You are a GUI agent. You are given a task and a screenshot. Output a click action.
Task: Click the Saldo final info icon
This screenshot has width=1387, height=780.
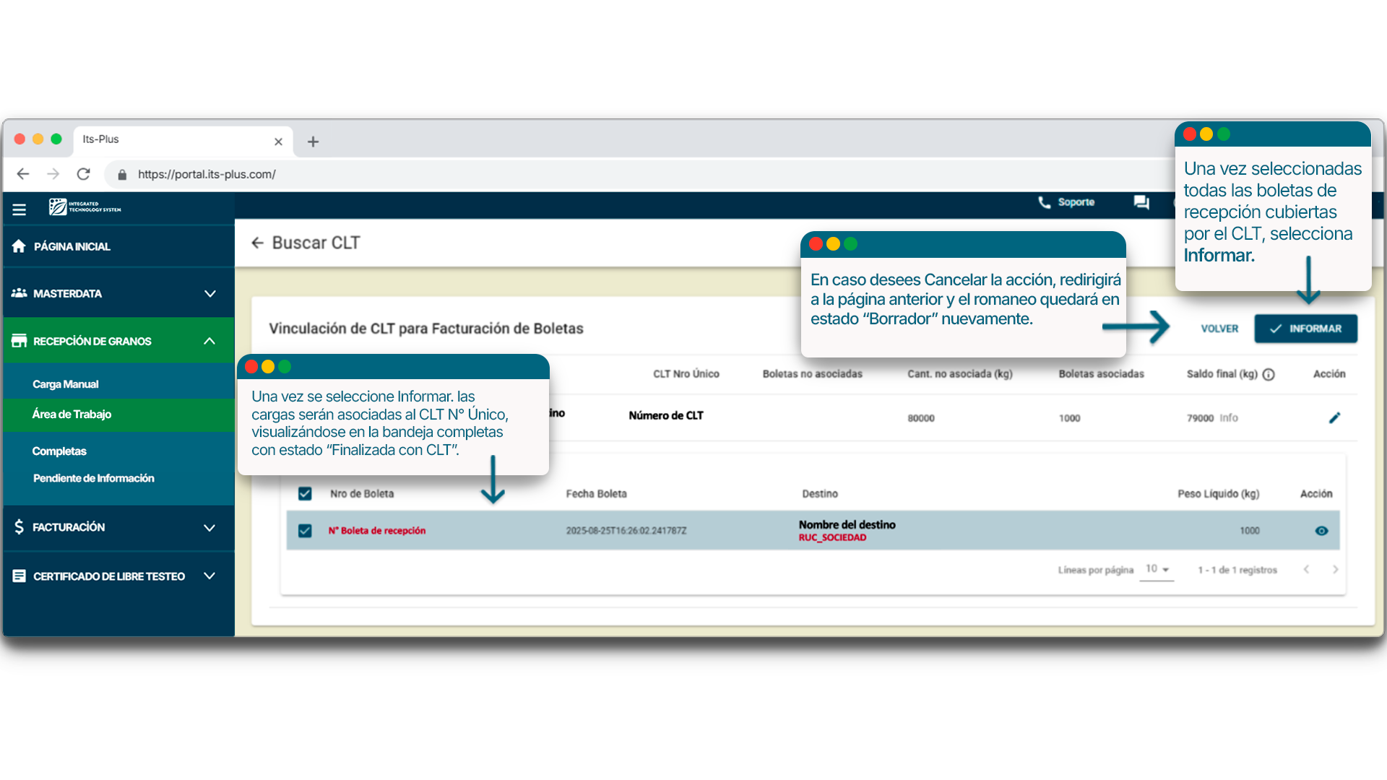click(1269, 374)
